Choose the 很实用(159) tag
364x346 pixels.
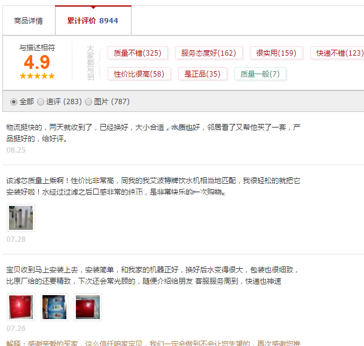(x=276, y=53)
